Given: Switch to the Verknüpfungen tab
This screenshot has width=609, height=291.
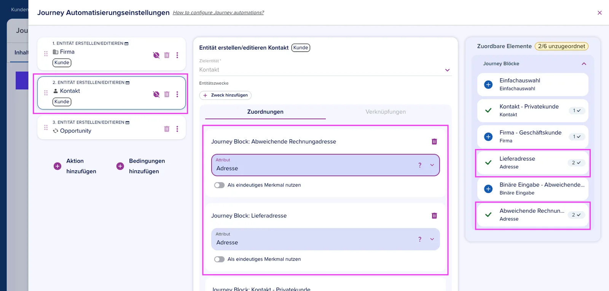Looking at the screenshot, I should pos(386,112).
